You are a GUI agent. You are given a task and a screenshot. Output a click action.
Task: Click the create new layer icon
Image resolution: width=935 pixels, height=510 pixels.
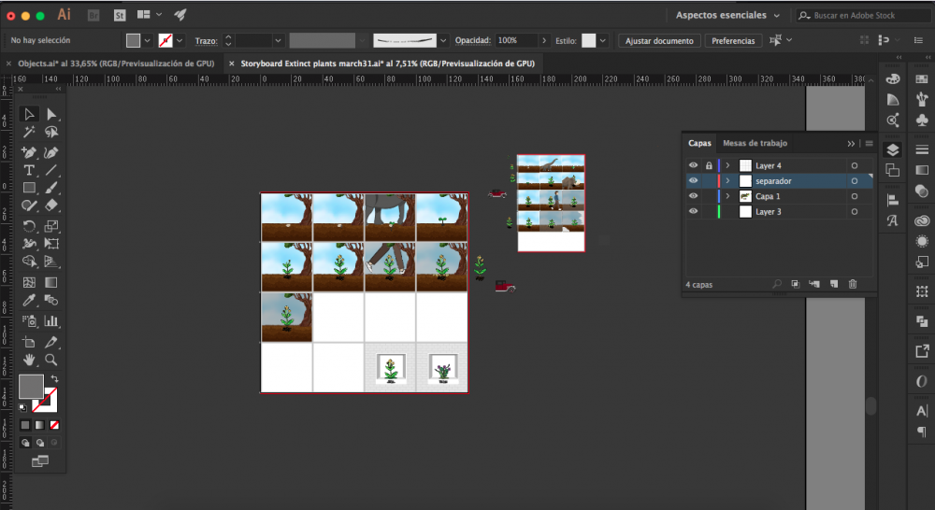click(833, 284)
